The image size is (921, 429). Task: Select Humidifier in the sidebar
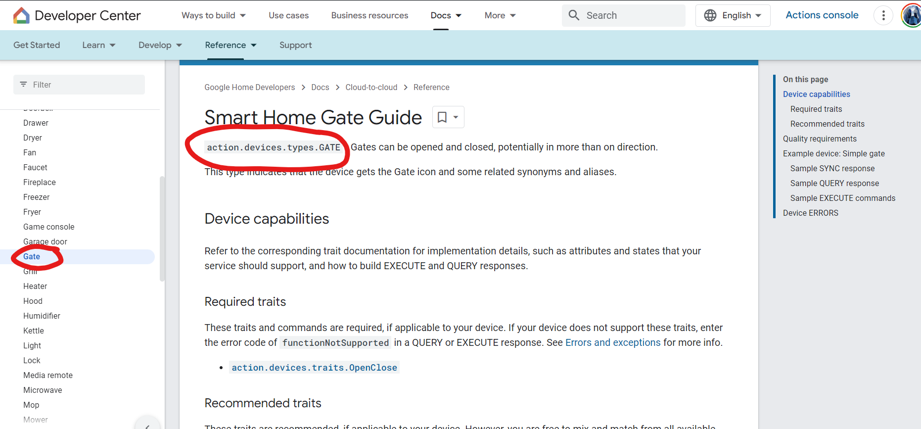tap(42, 316)
